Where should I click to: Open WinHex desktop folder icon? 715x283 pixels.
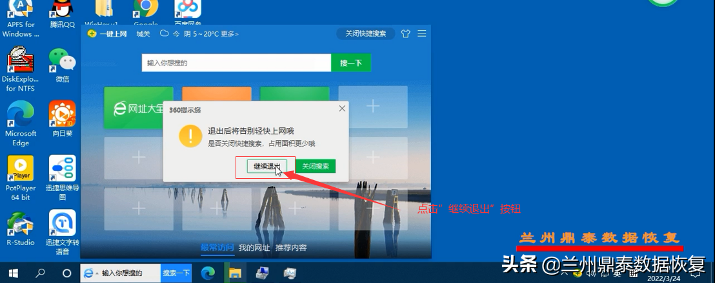pyautogui.click(x=102, y=13)
